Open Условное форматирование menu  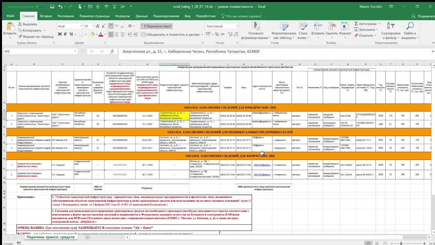point(256,31)
